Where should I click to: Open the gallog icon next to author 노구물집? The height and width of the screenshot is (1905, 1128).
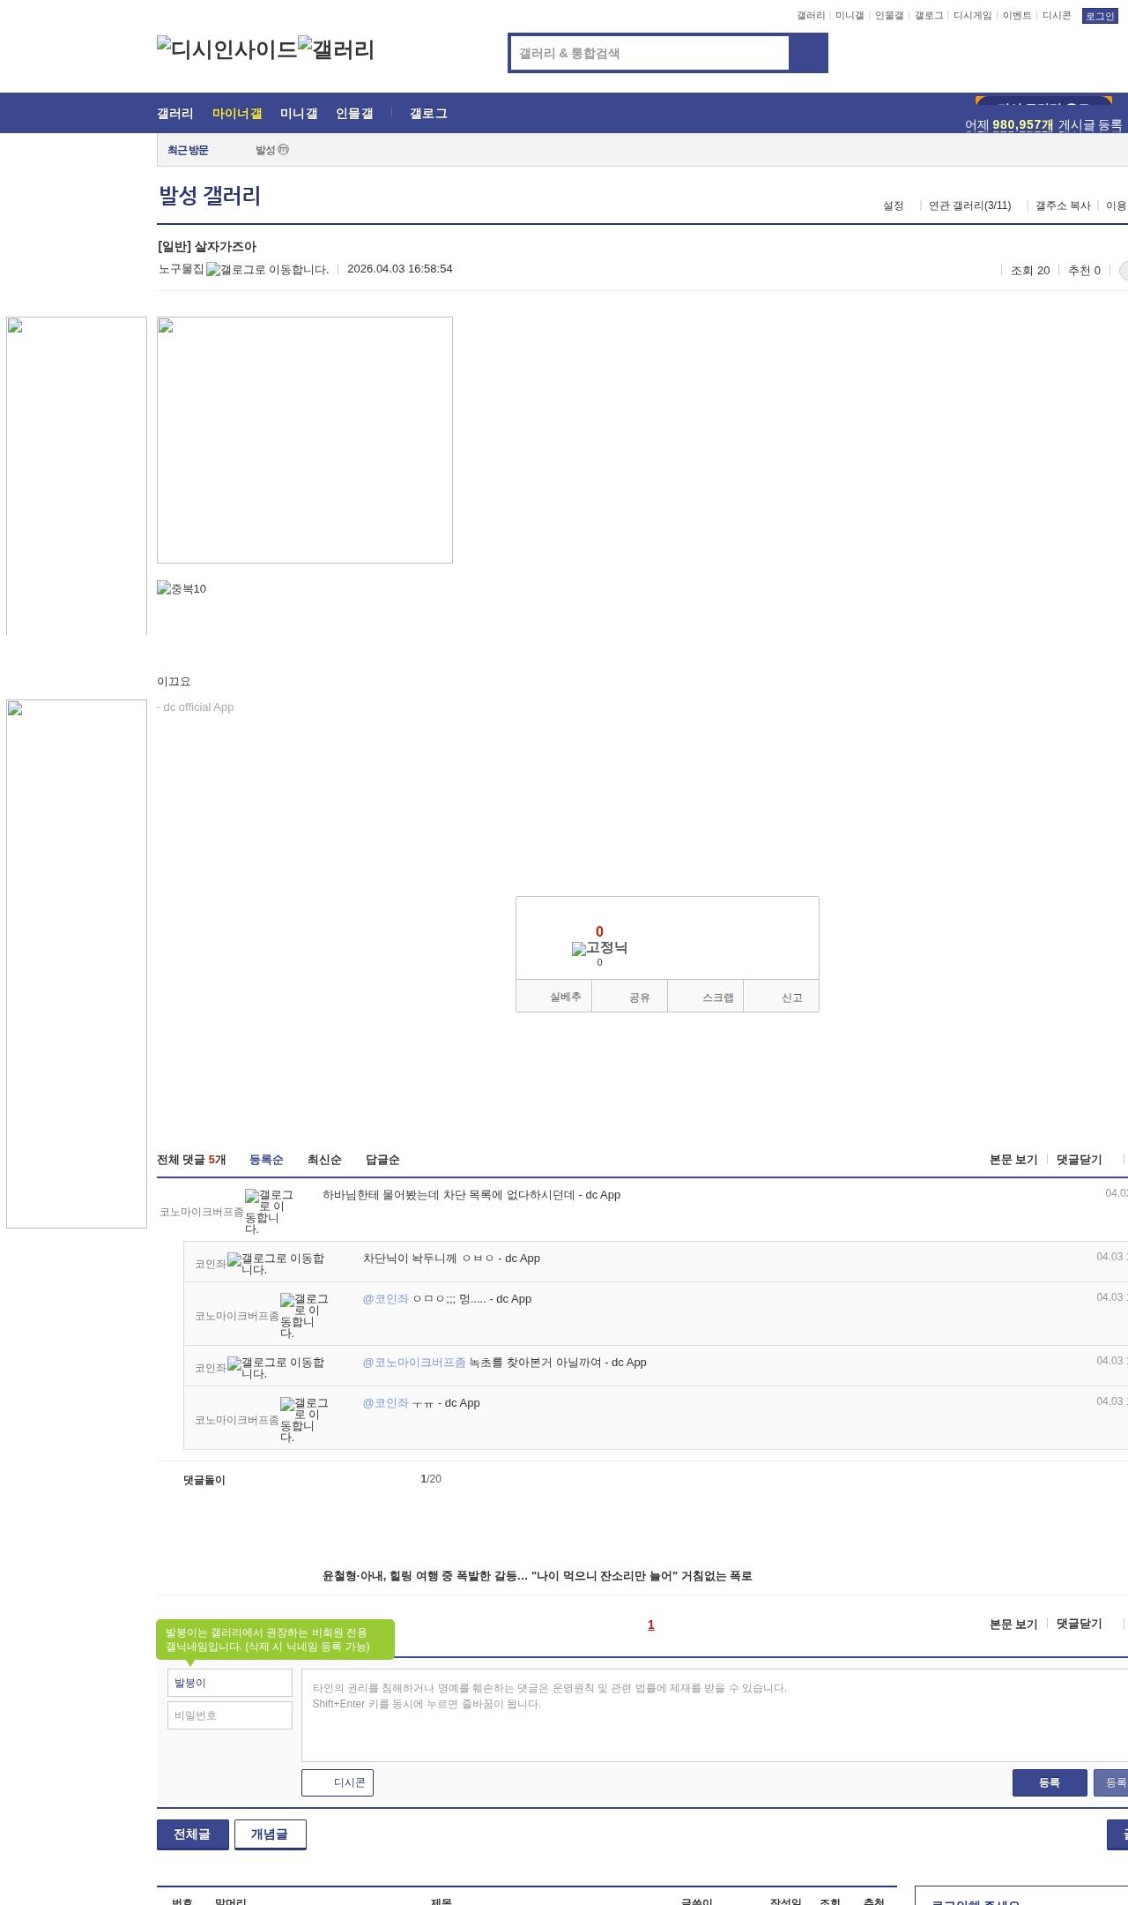coord(267,269)
